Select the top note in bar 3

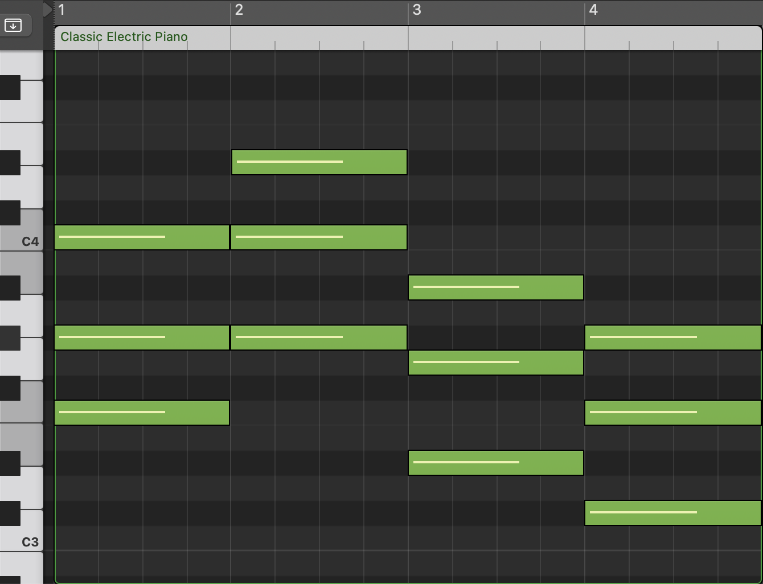click(495, 287)
